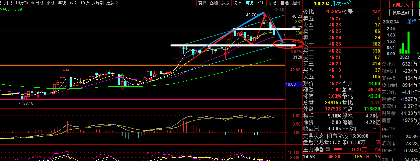Click the 交易状态 闭市阶段 status line
Viewport: 420px width, 161px height.
(x=336, y=136)
